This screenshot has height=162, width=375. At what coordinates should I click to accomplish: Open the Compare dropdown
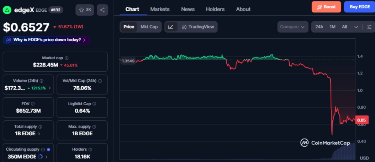click(292, 27)
